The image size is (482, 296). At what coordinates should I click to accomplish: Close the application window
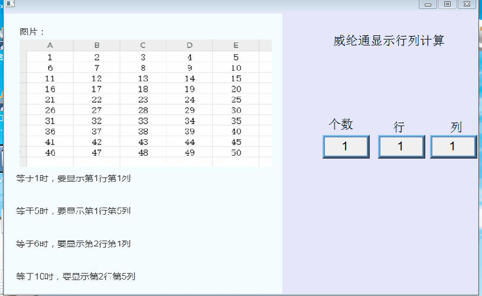coord(467,4)
